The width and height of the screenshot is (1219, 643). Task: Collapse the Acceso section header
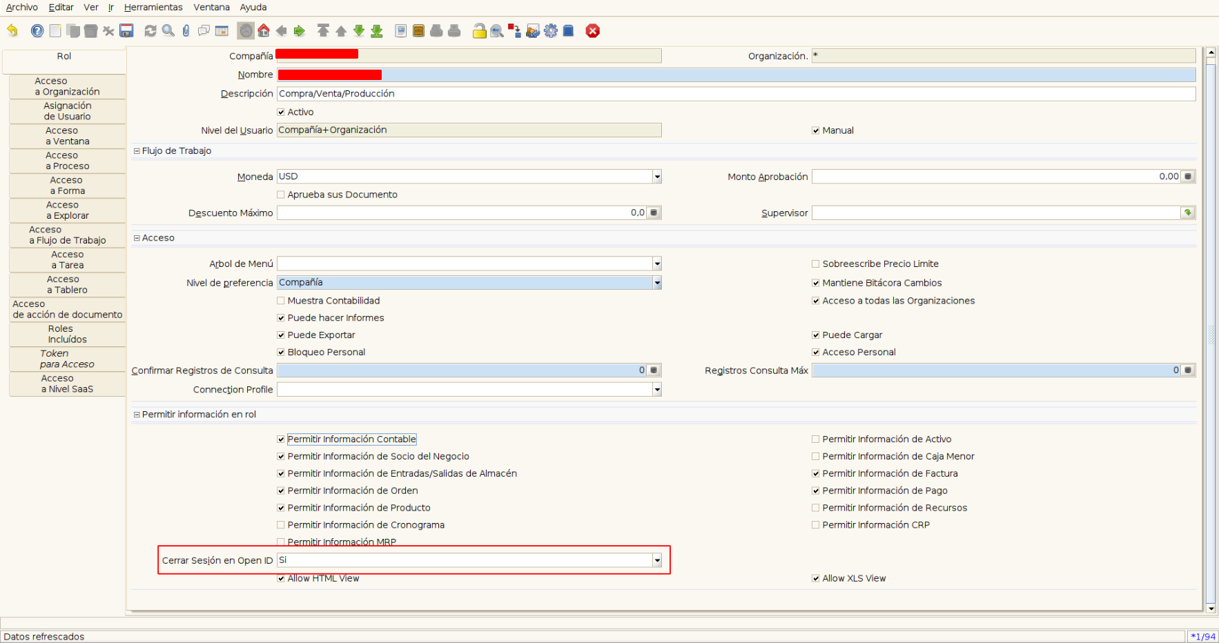[137, 238]
